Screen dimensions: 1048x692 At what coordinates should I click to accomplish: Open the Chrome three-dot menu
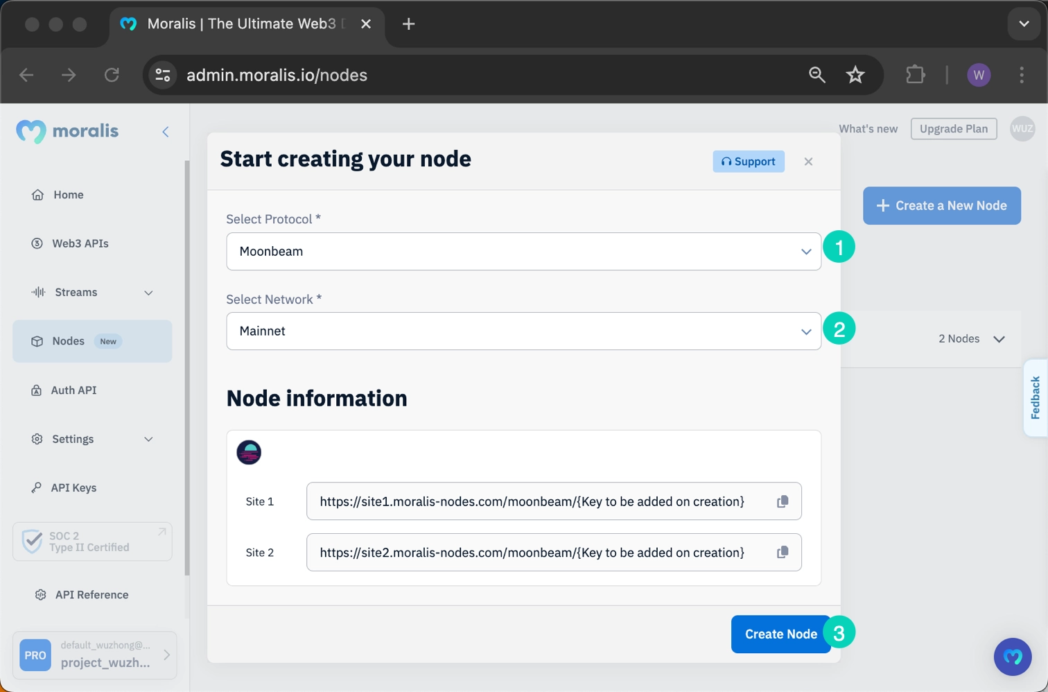1022,75
